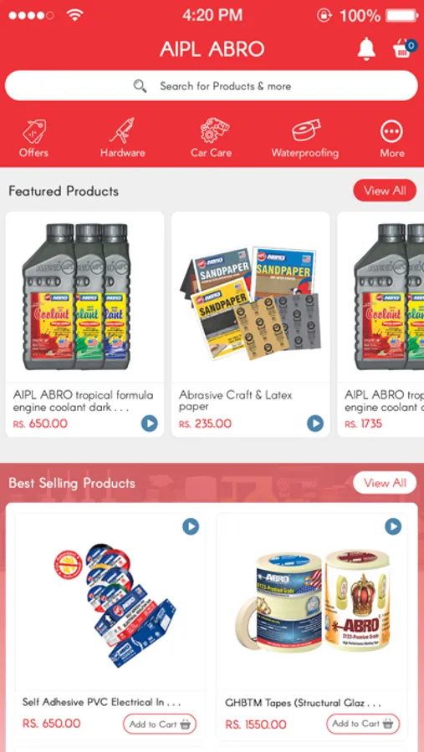
Task: Tap the magnifier icon in search bar
Action: coord(140,86)
